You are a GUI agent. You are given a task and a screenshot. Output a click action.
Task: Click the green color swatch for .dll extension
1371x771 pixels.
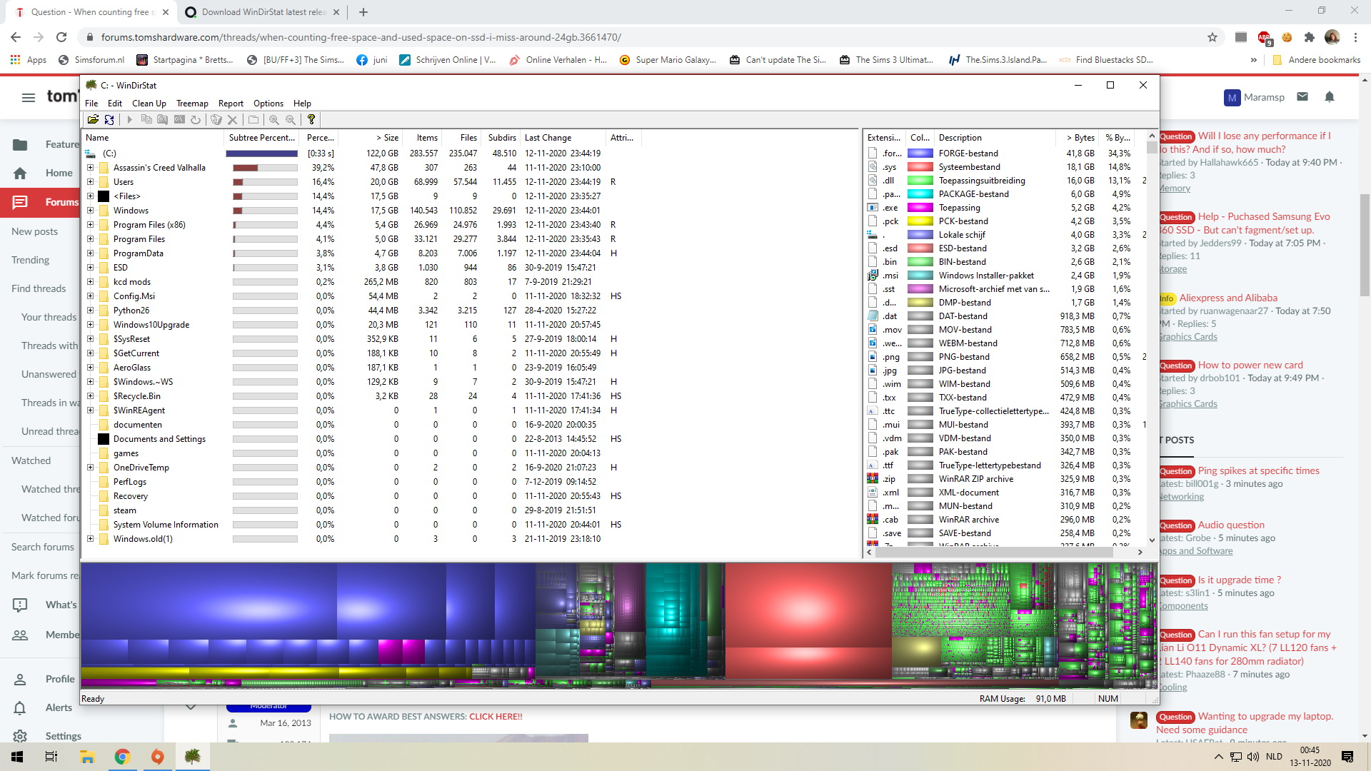[x=920, y=181]
